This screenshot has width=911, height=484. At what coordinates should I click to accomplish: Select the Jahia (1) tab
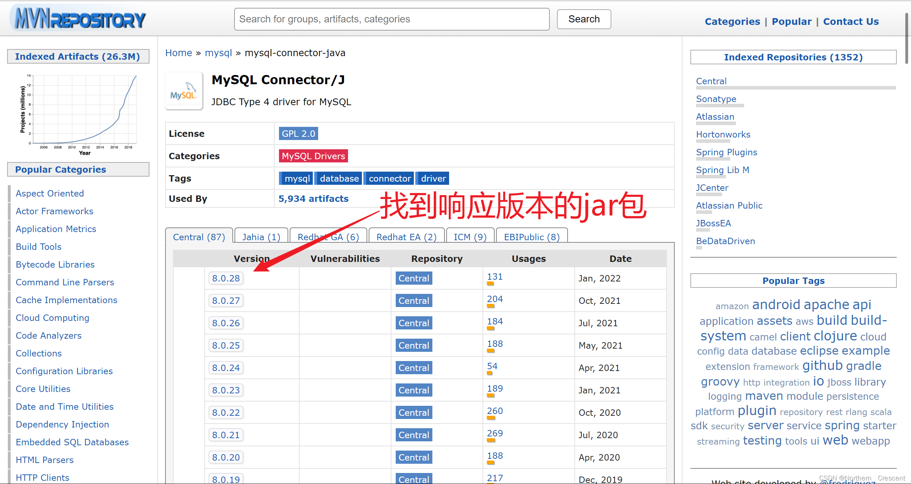[x=261, y=237]
